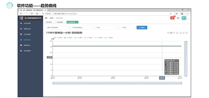Viewport: 209px width, 98px height.
Task: Click the zoom icon just before refresh icon
Action: click(184, 33)
